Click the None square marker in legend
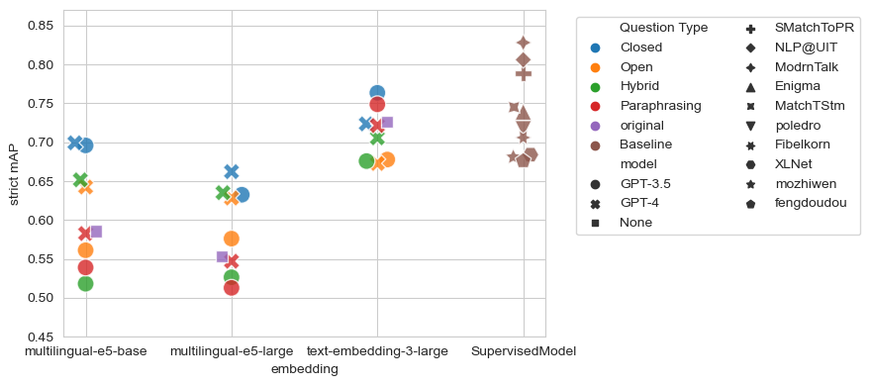870x386 pixels. pos(596,223)
